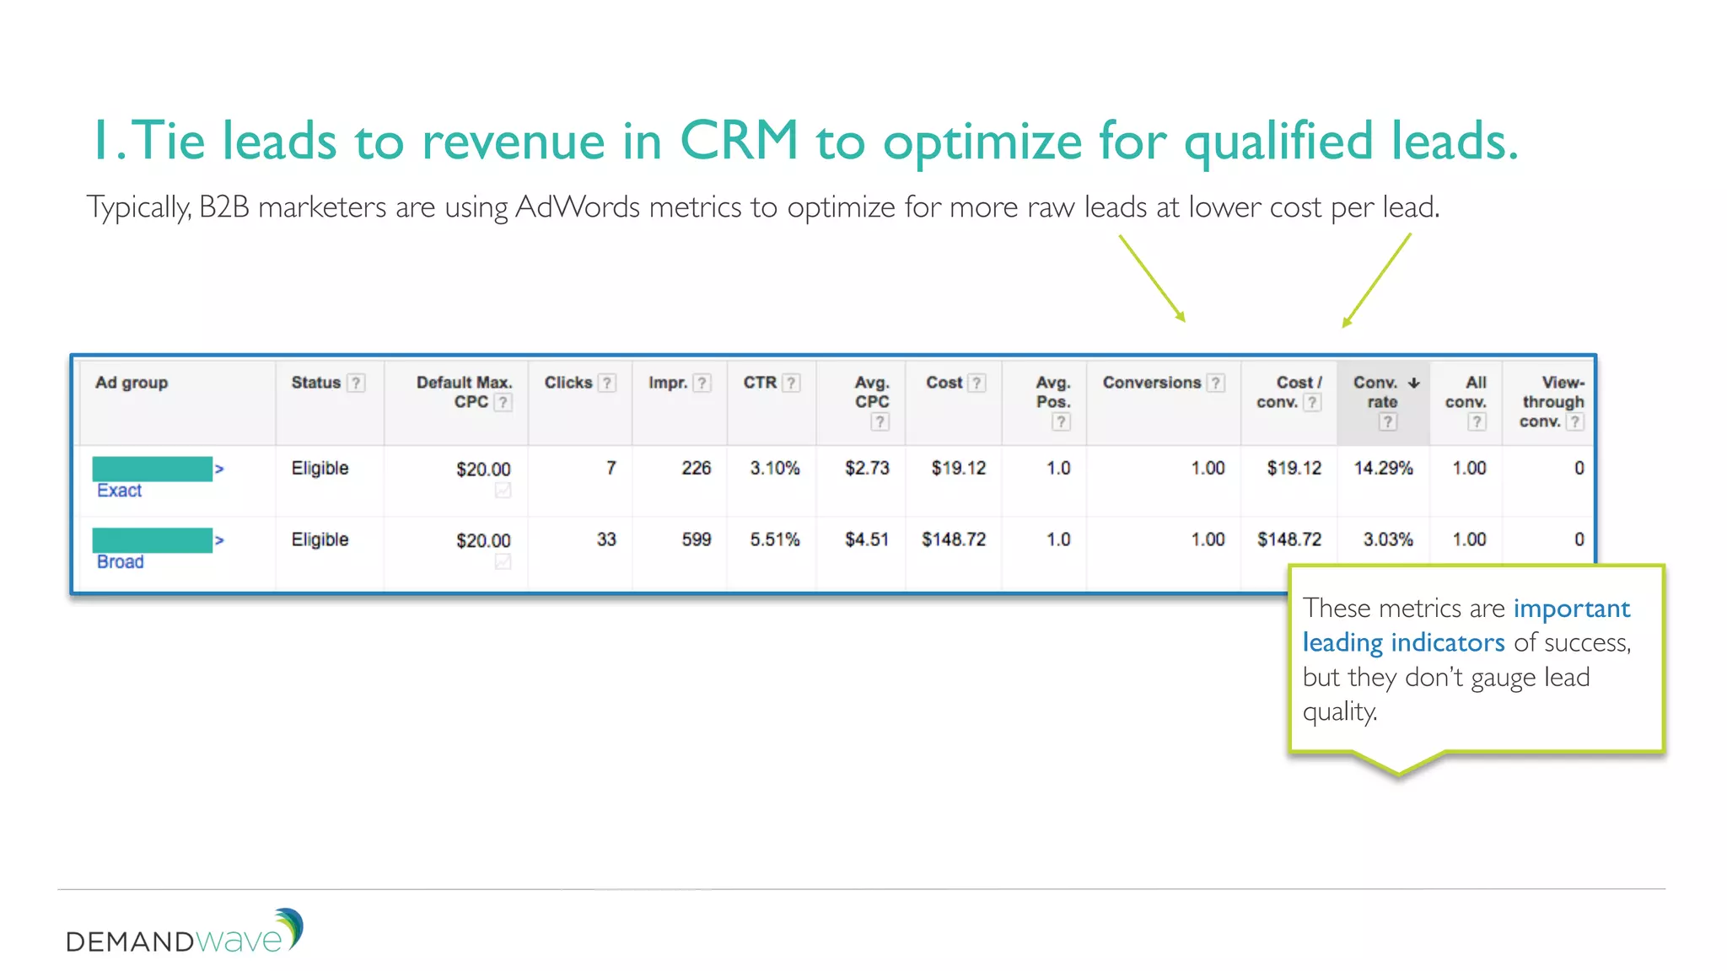Click the $148.72 value under Cost / conv.
1727x971 pixels.
pyautogui.click(x=1289, y=540)
